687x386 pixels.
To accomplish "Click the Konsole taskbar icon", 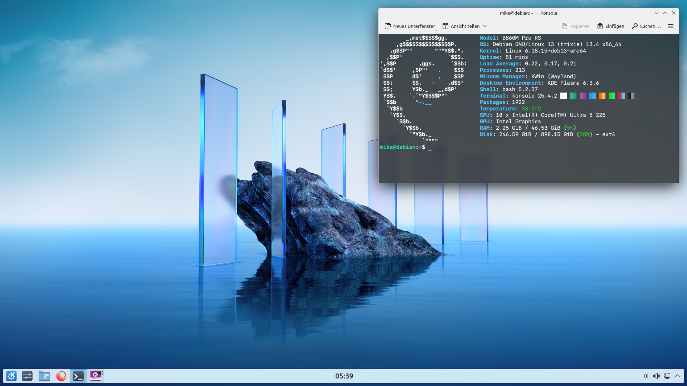I will tap(78, 376).
